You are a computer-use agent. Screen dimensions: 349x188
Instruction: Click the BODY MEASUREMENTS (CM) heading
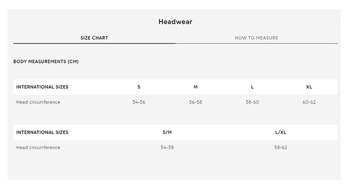pyautogui.click(x=46, y=62)
